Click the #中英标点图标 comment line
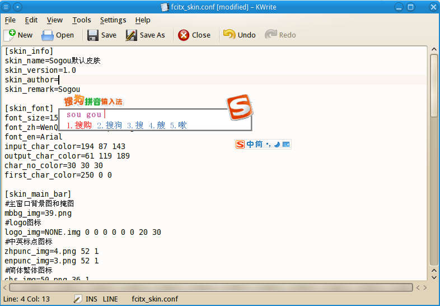 [29, 242]
